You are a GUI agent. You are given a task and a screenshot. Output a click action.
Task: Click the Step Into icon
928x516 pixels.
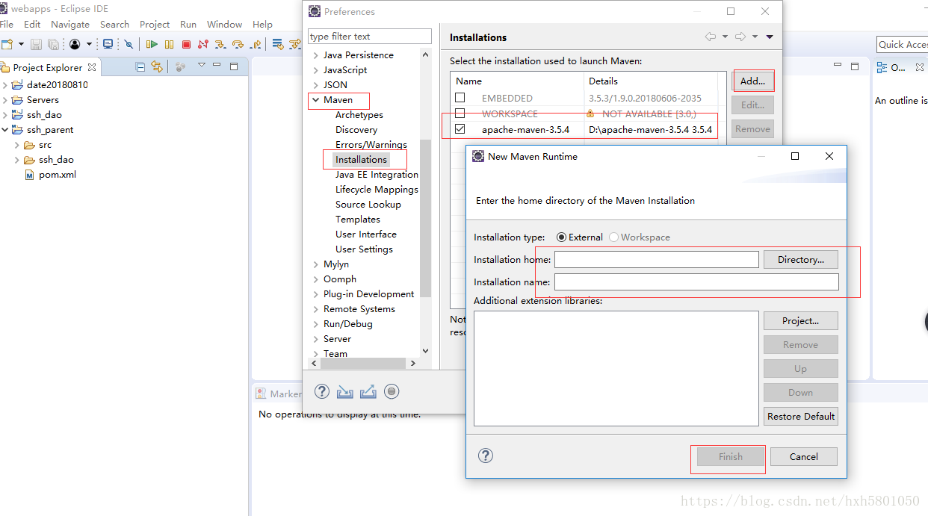tap(220, 44)
